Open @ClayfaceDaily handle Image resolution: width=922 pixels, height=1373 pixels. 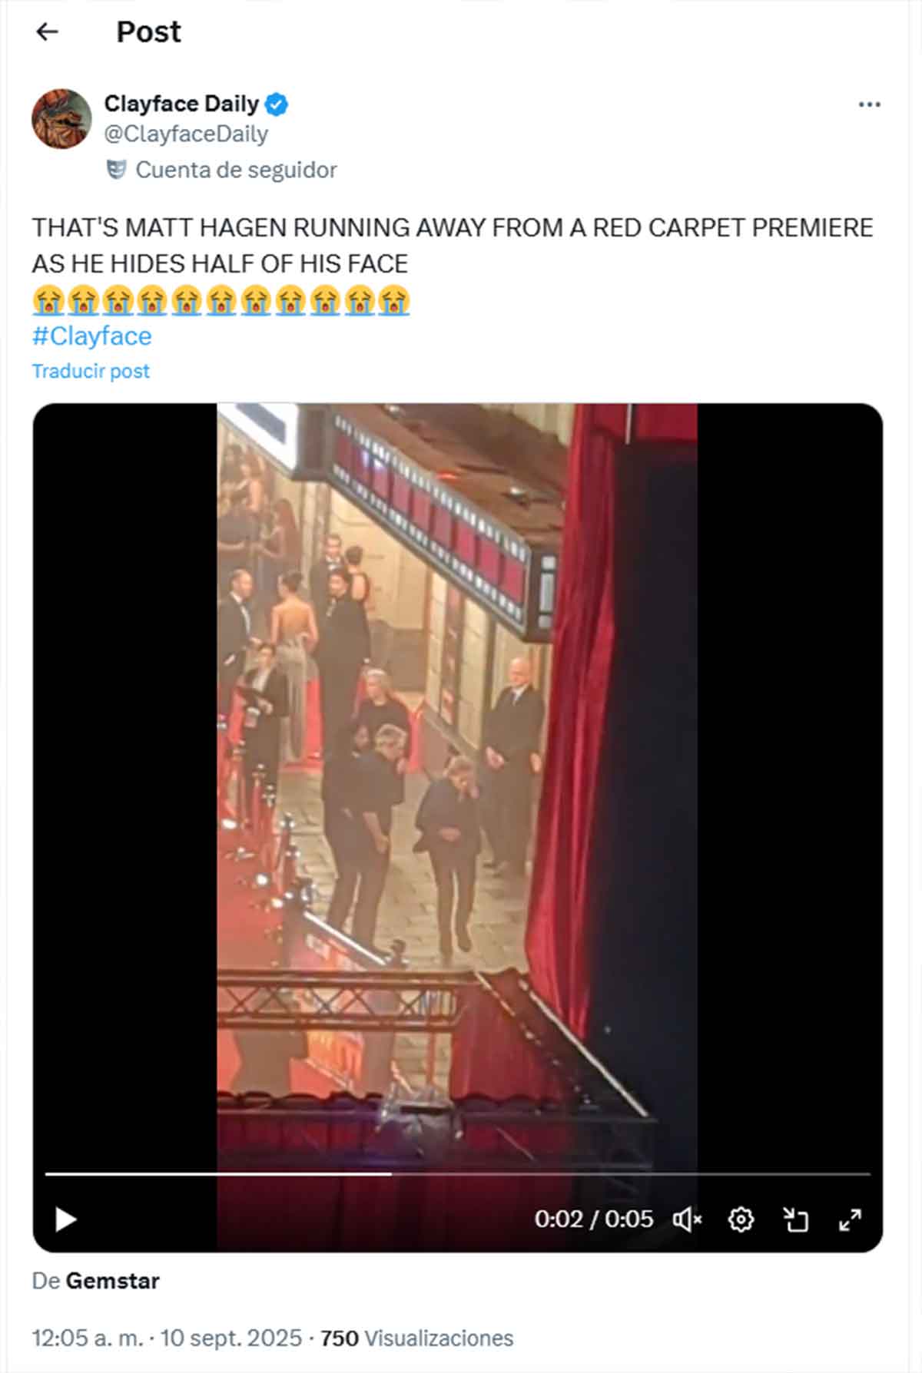click(x=186, y=134)
